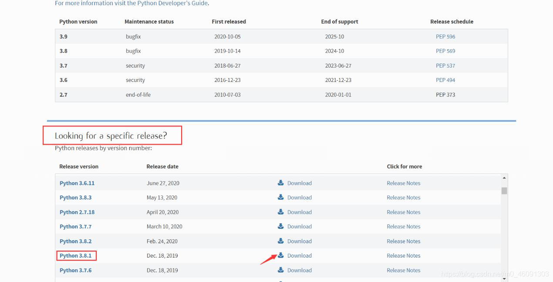Click version 3.9 in the status table

[64, 37]
